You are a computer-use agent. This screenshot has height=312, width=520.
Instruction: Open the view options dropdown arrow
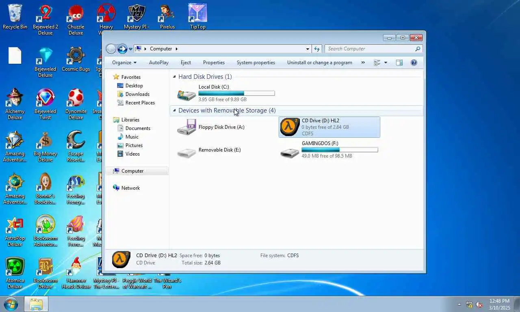click(x=386, y=63)
